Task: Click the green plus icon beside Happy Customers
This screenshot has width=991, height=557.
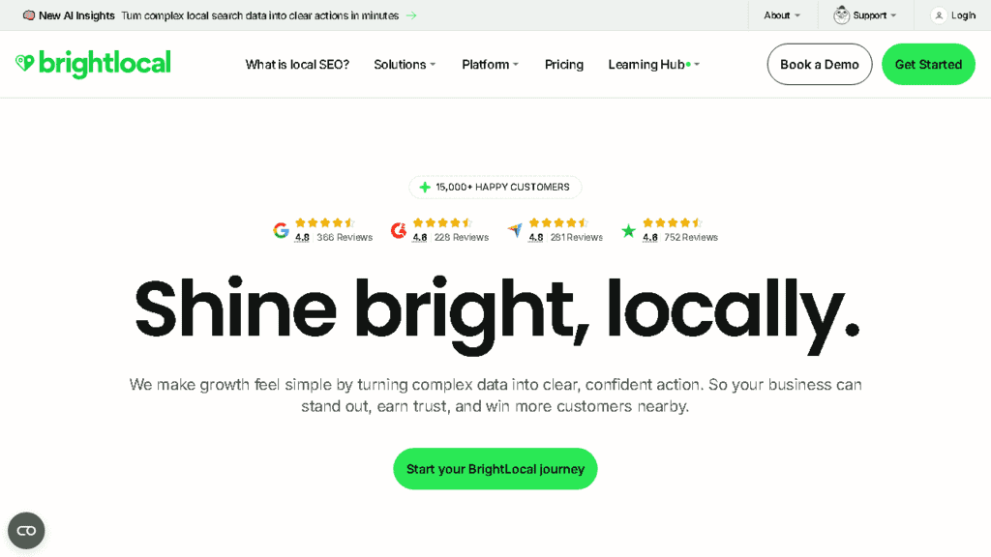Action: (425, 187)
